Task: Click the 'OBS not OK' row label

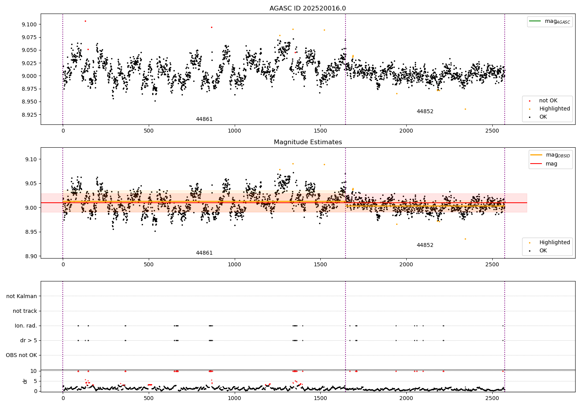Action: pyautogui.click(x=21, y=355)
